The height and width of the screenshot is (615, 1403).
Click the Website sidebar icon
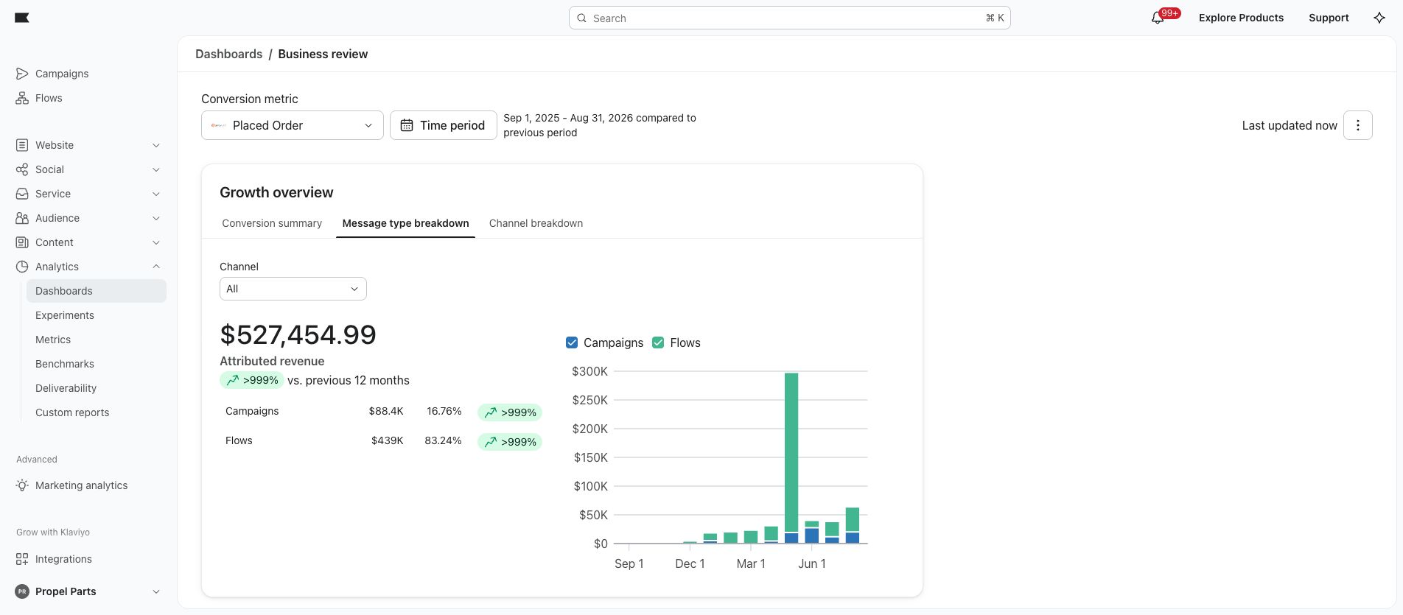click(22, 145)
